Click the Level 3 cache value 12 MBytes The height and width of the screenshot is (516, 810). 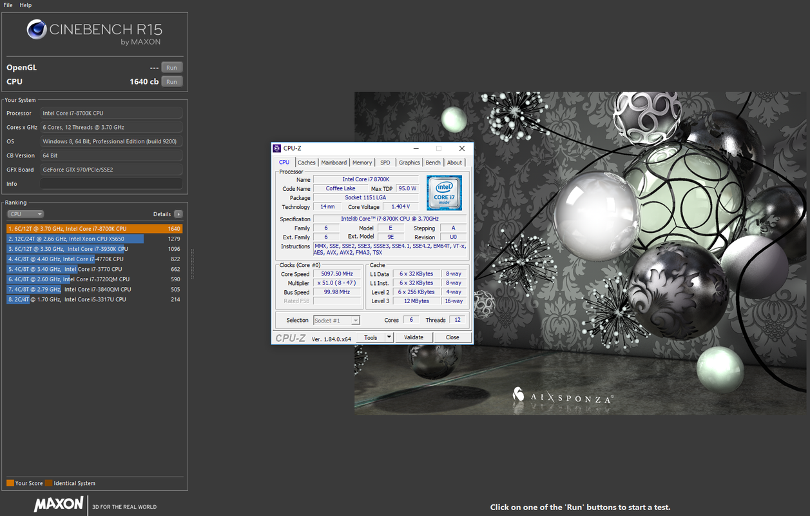click(416, 301)
